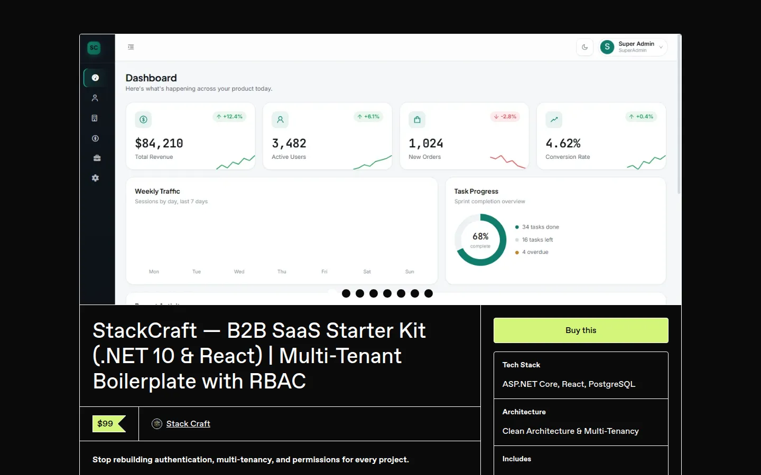
Task: Click the Weekly Traffic card title
Action: pos(157,191)
